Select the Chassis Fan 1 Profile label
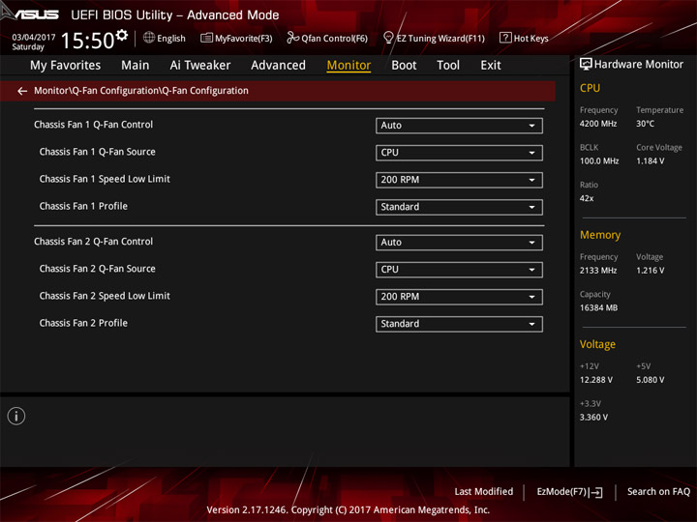The width and height of the screenshot is (697, 522). pyautogui.click(x=83, y=207)
